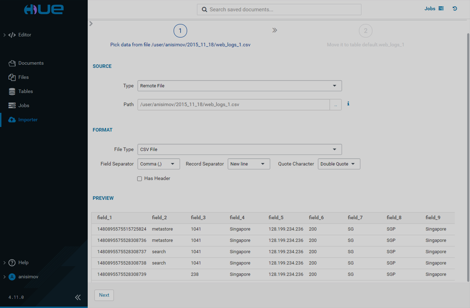Click the Hue logo
Screen dimensions: 470x308
pyautogui.click(x=44, y=9)
